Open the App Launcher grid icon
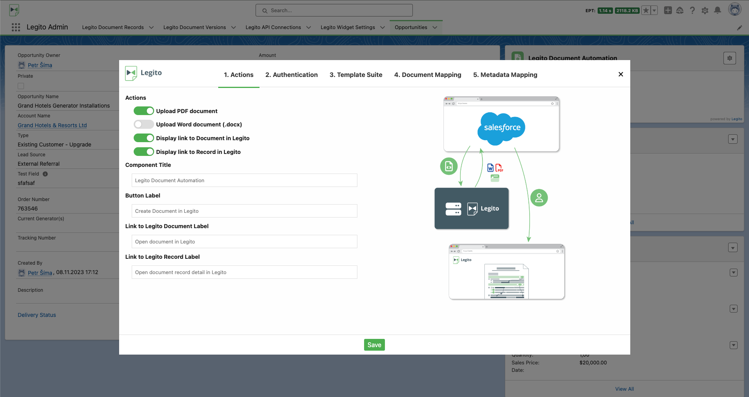The height and width of the screenshot is (397, 749). tap(16, 27)
